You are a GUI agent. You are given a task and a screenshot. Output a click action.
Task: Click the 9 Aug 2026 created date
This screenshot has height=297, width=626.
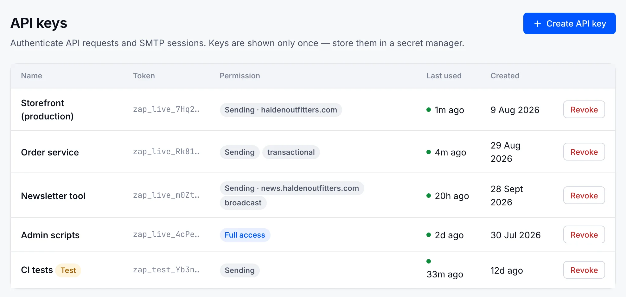pyautogui.click(x=515, y=110)
